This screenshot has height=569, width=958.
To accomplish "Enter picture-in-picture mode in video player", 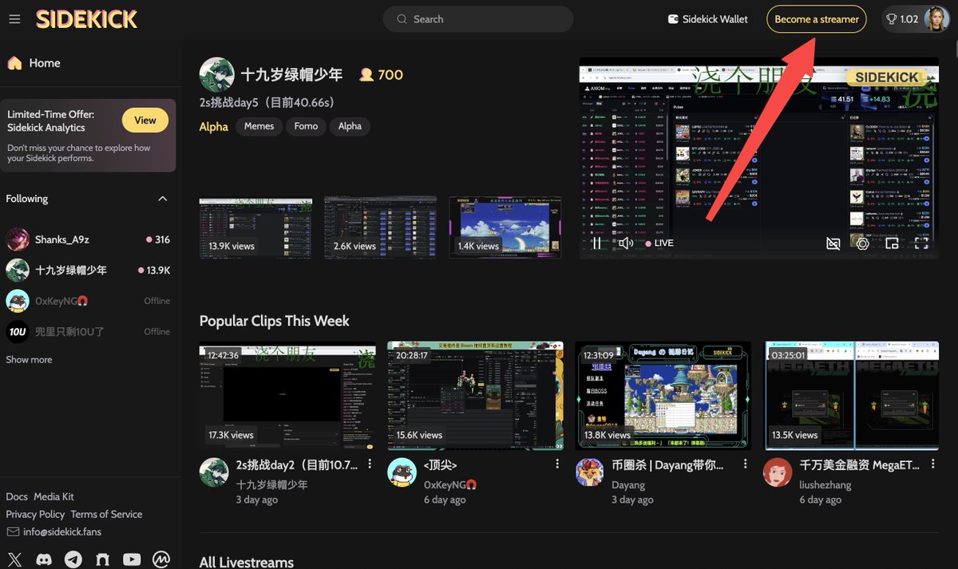I will point(892,243).
